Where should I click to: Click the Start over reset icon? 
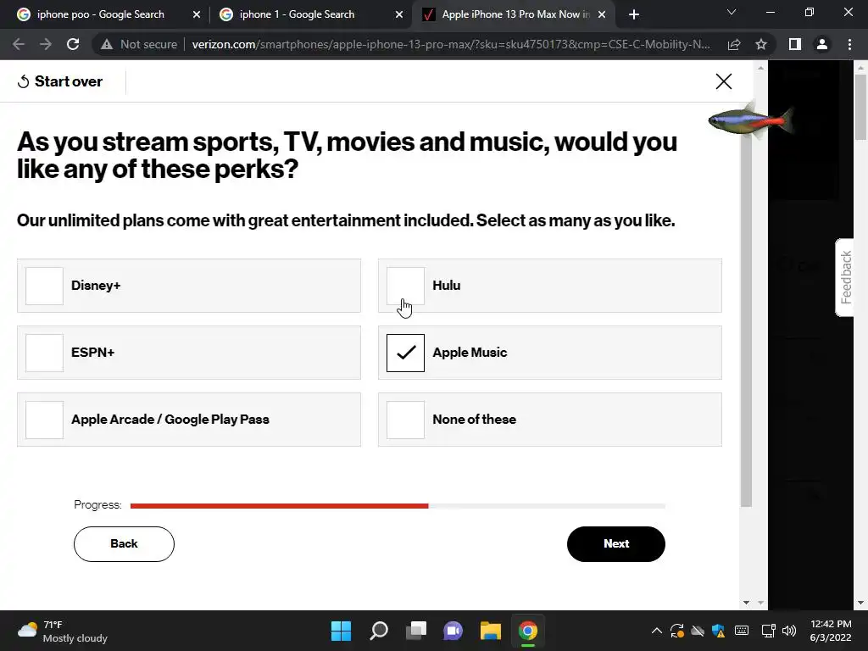tap(23, 82)
